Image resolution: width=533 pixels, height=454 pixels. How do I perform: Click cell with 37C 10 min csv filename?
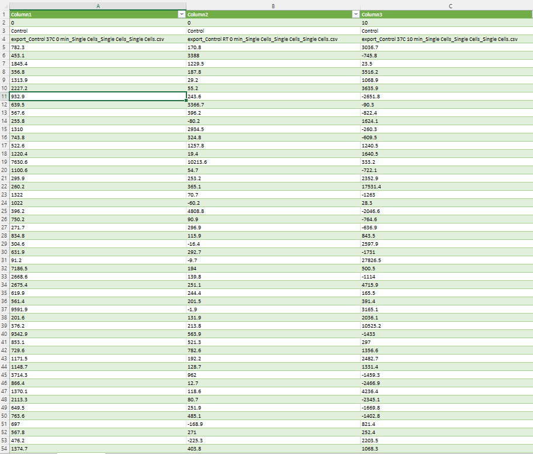click(447, 39)
